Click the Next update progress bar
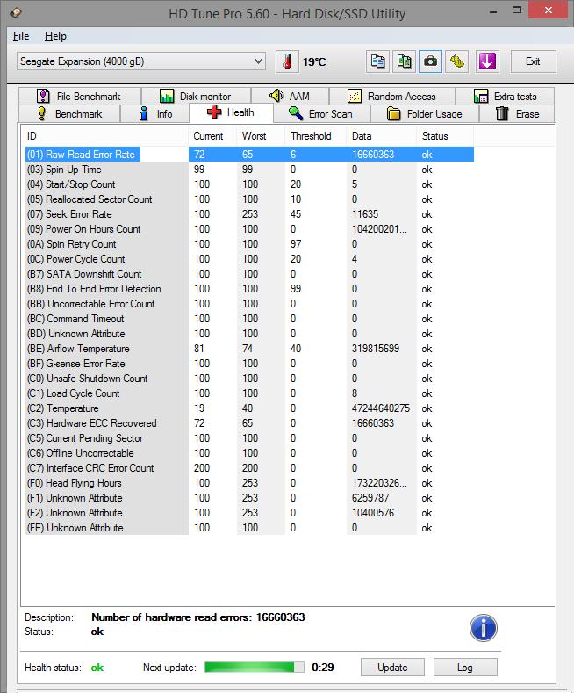This screenshot has width=574, height=693. [255, 667]
